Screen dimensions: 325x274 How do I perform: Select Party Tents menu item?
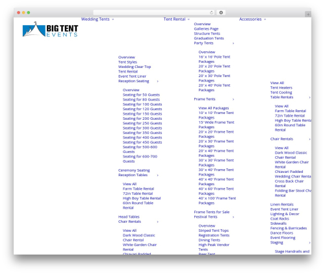(x=203, y=43)
